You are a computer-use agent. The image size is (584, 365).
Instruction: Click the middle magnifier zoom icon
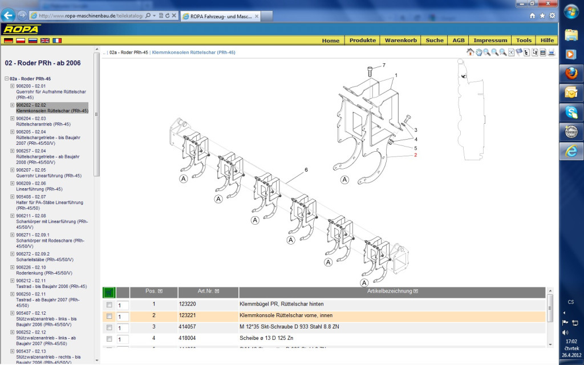point(495,52)
